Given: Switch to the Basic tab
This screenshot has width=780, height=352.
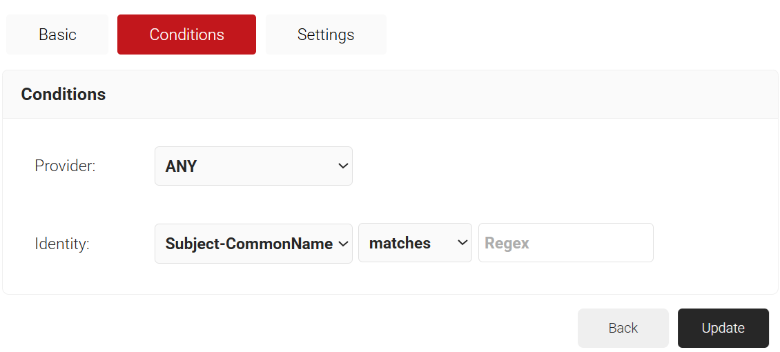Looking at the screenshot, I should pos(57,35).
